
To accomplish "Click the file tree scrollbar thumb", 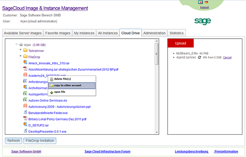I will (157, 54).
